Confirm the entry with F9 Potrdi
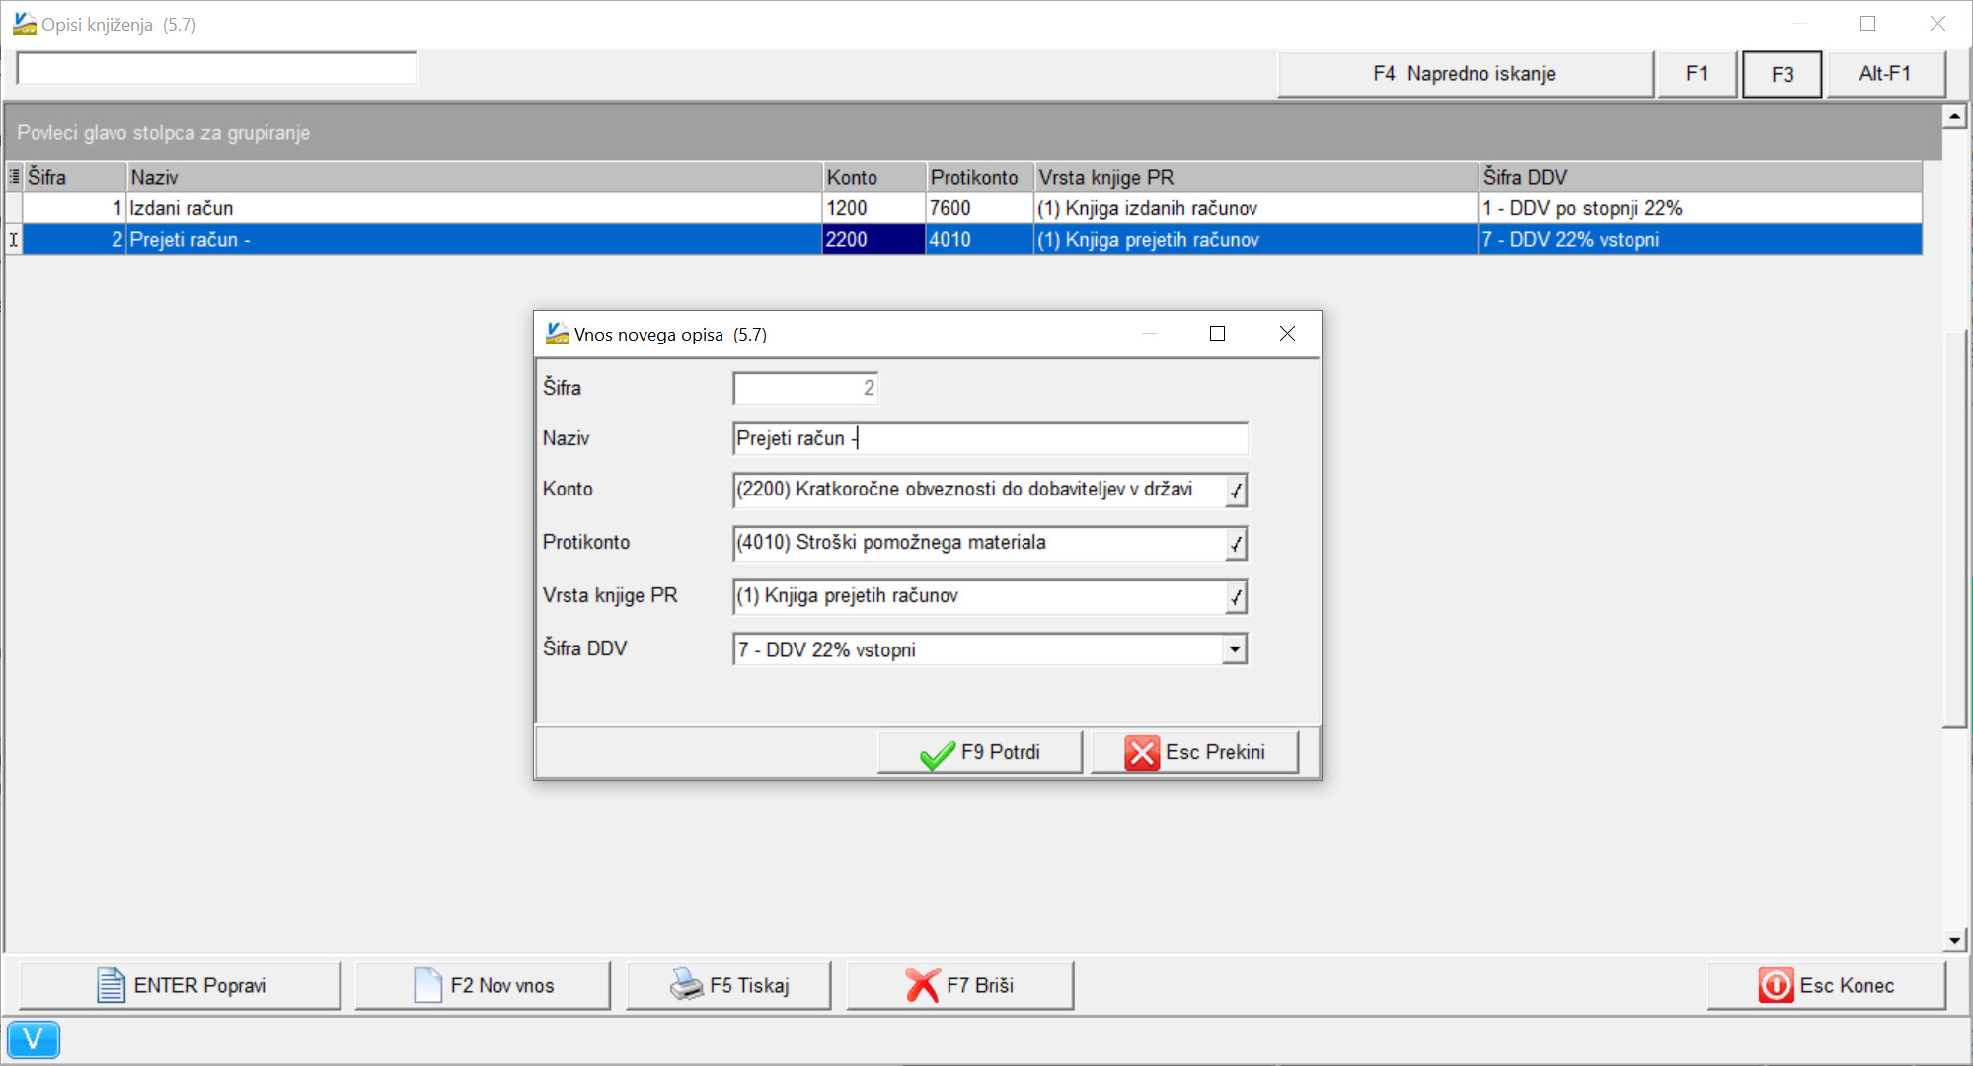 tap(980, 753)
